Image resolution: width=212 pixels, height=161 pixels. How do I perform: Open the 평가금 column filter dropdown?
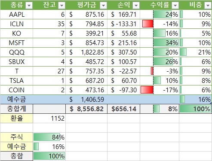(x=103, y=6)
